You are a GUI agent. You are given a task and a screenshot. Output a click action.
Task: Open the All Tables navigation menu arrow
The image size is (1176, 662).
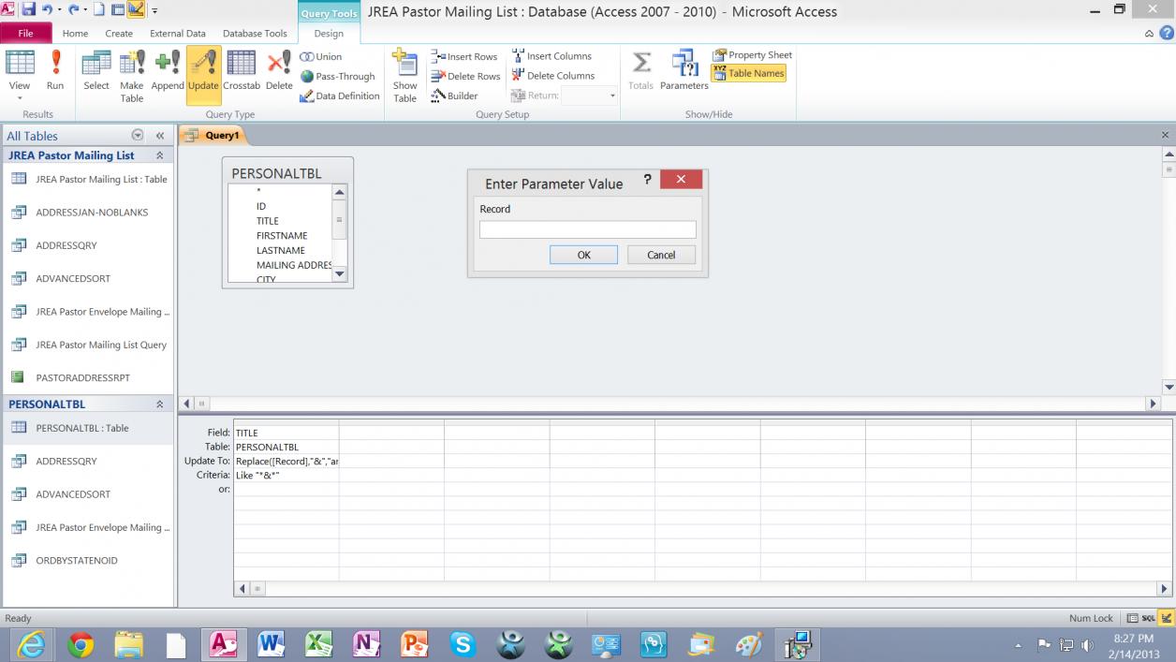(138, 136)
